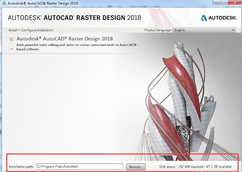This screenshot has height=172, width=242.
Task: Go back via the Install breadcrumb
Action: pos(13,30)
